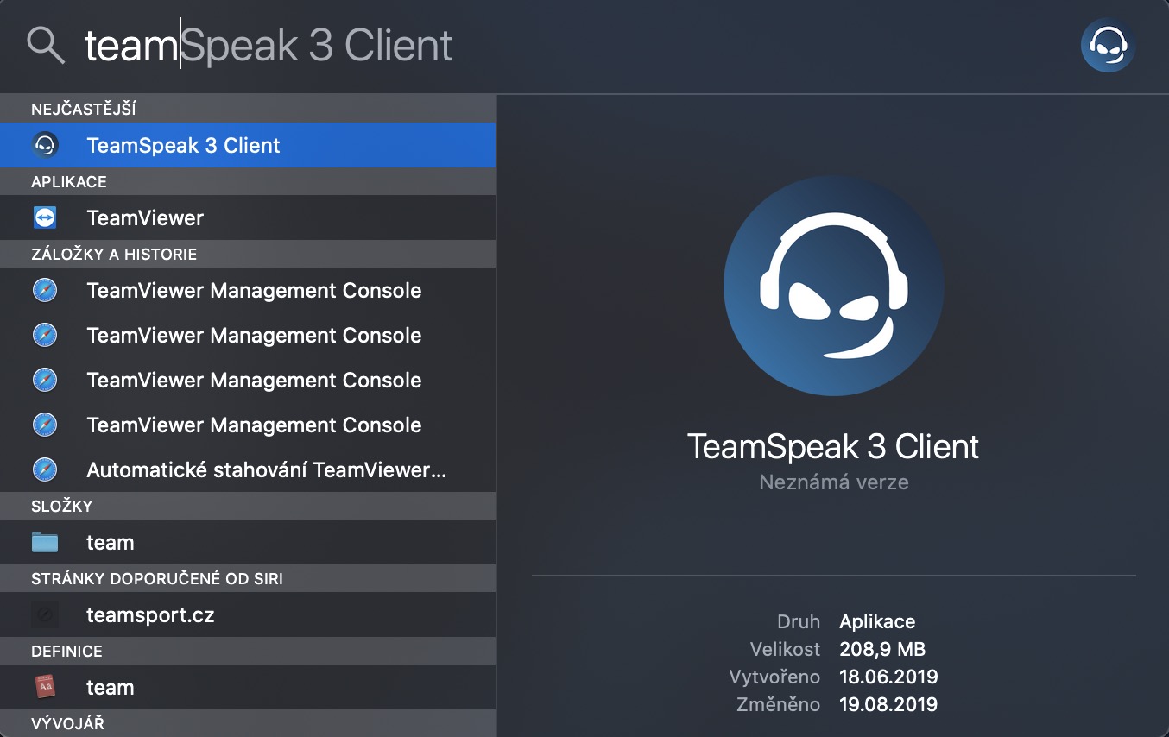Click the created date "18.06.2019"
Viewport: 1169px width, 737px height.
point(888,677)
